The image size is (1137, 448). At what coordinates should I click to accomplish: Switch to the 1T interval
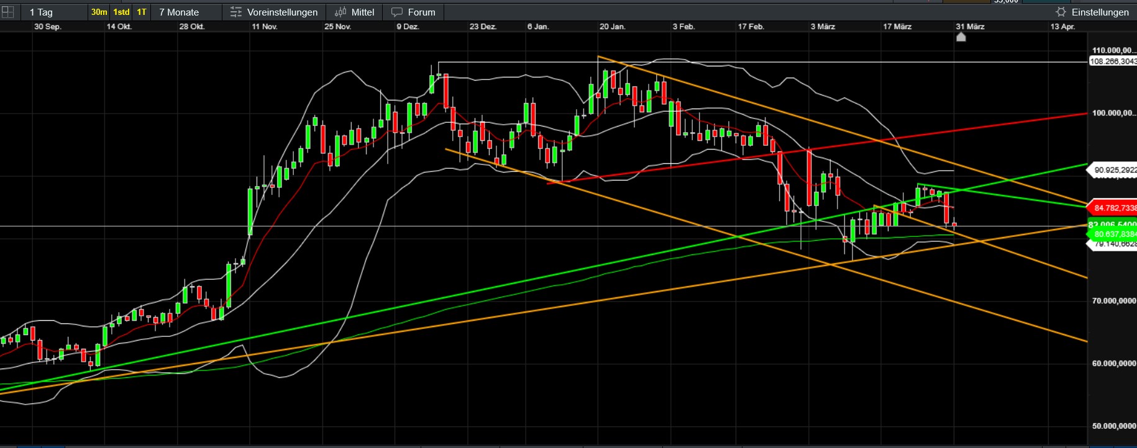pyautogui.click(x=142, y=12)
